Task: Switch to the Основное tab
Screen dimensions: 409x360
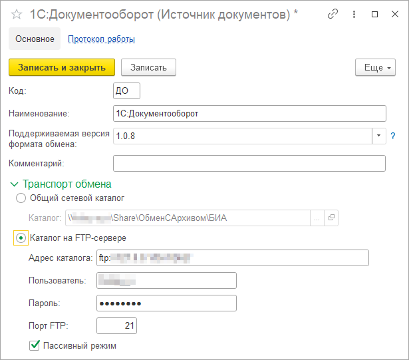Action: (x=35, y=39)
